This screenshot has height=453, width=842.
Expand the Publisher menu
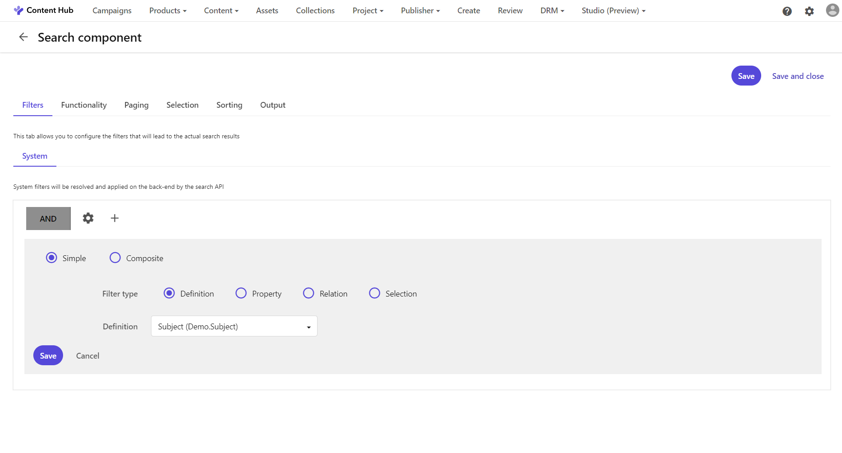click(x=420, y=11)
